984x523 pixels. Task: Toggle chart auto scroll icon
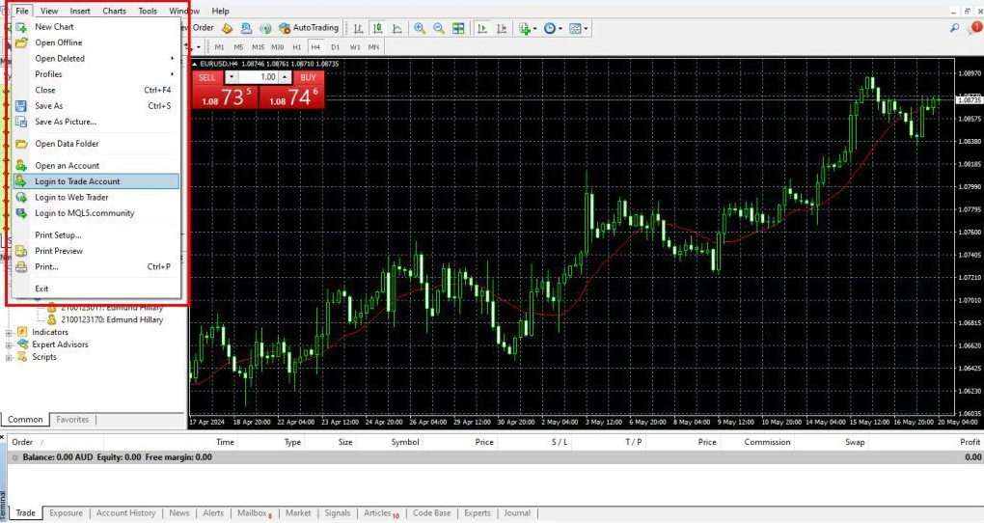click(482, 28)
